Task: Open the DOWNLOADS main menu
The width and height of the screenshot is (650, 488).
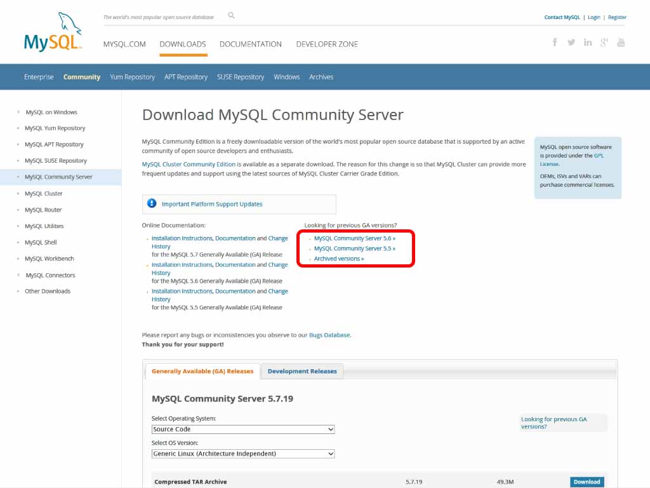Action: pyautogui.click(x=183, y=44)
